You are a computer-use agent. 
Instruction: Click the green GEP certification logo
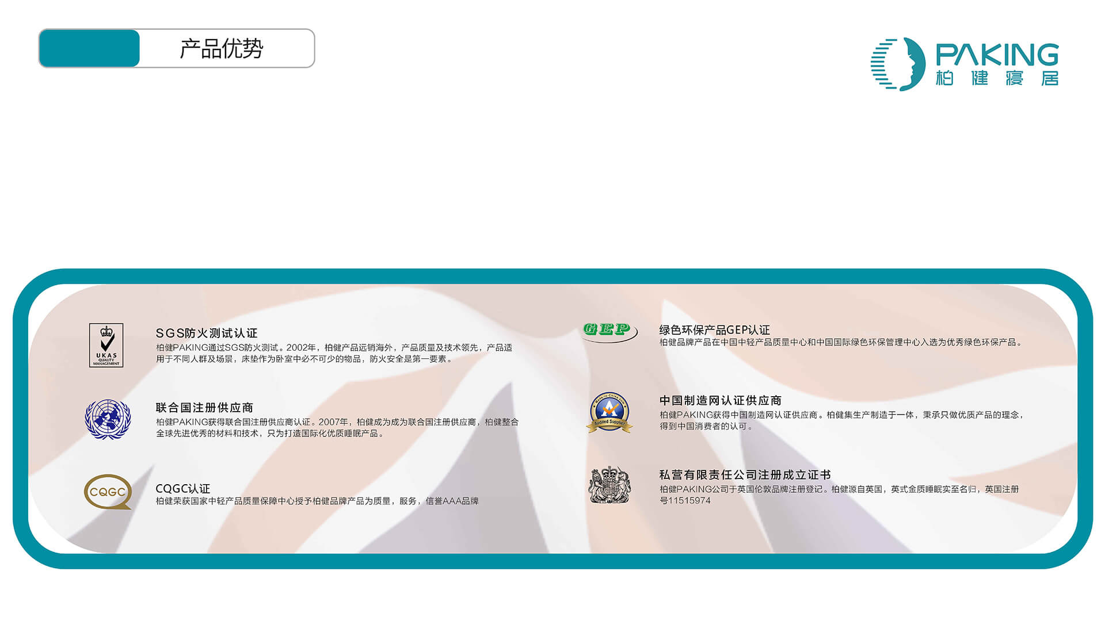coord(609,332)
